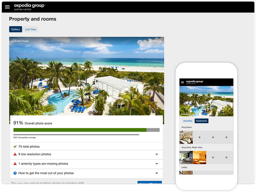256x192 pixels.
Task: Click the warning icon beside amenity types missing photos
Action: (15, 164)
